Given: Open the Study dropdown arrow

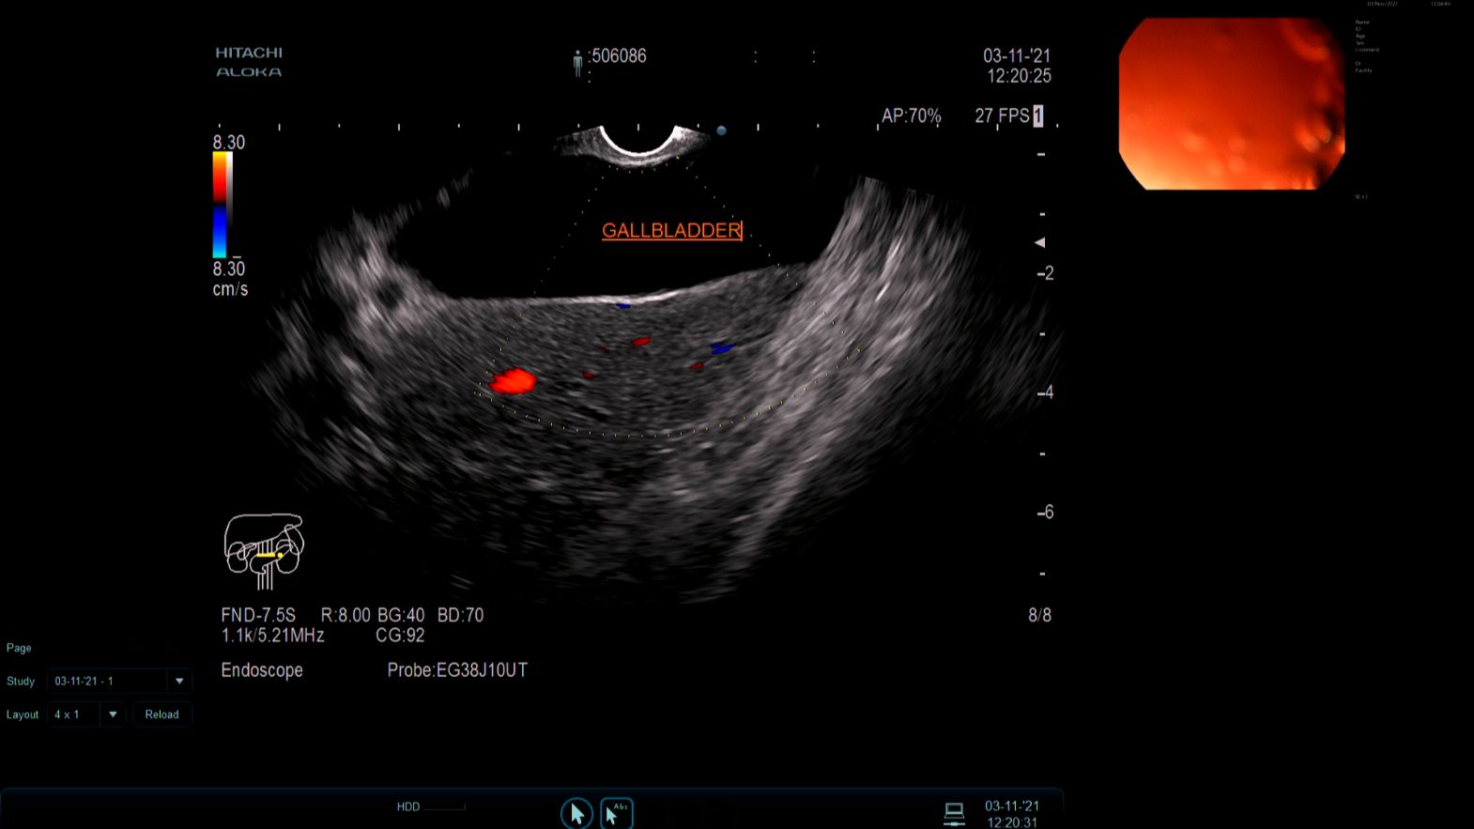Looking at the screenshot, I should 179,681.
